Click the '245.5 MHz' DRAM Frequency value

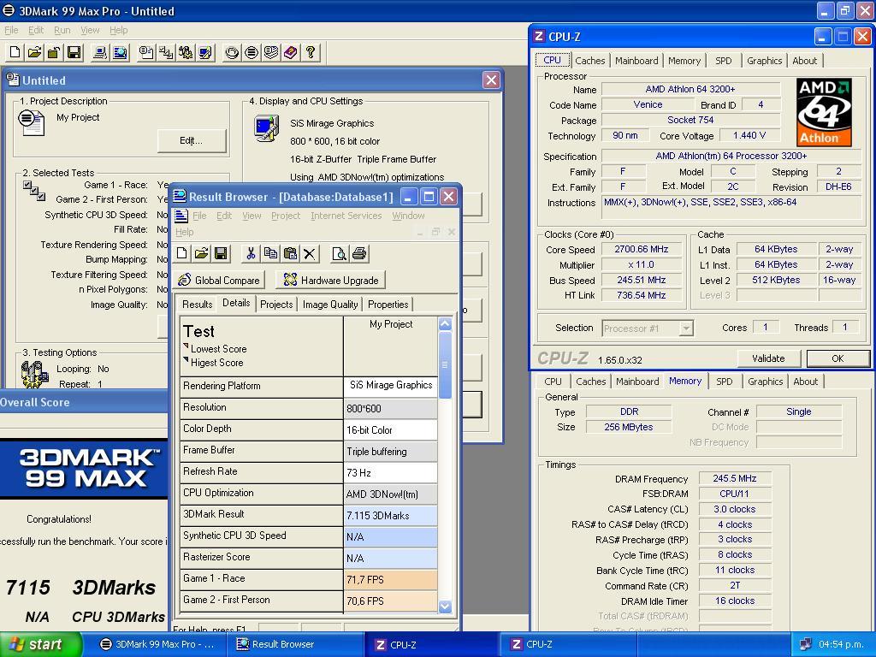[735, 478]
